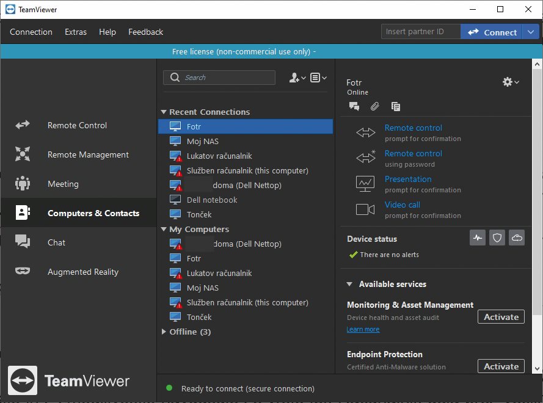This screenshot has height=403, width=543.
Task: Select doma (Dell Nettop) in Recent Connections
Action: point(246,185)
